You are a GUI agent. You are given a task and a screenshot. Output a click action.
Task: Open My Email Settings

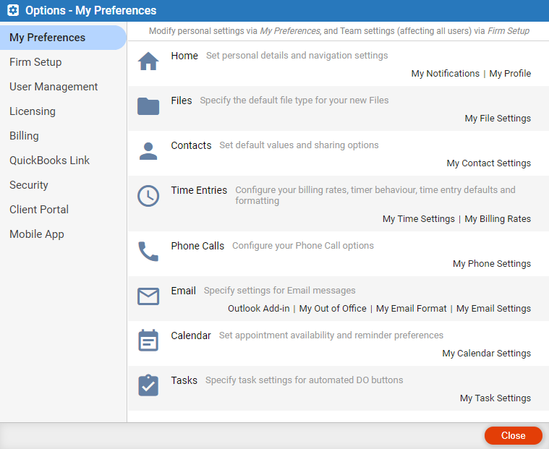click(493, 308)
